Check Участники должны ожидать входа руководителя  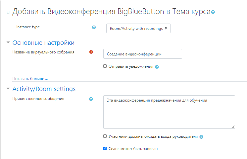pos(105,136)
